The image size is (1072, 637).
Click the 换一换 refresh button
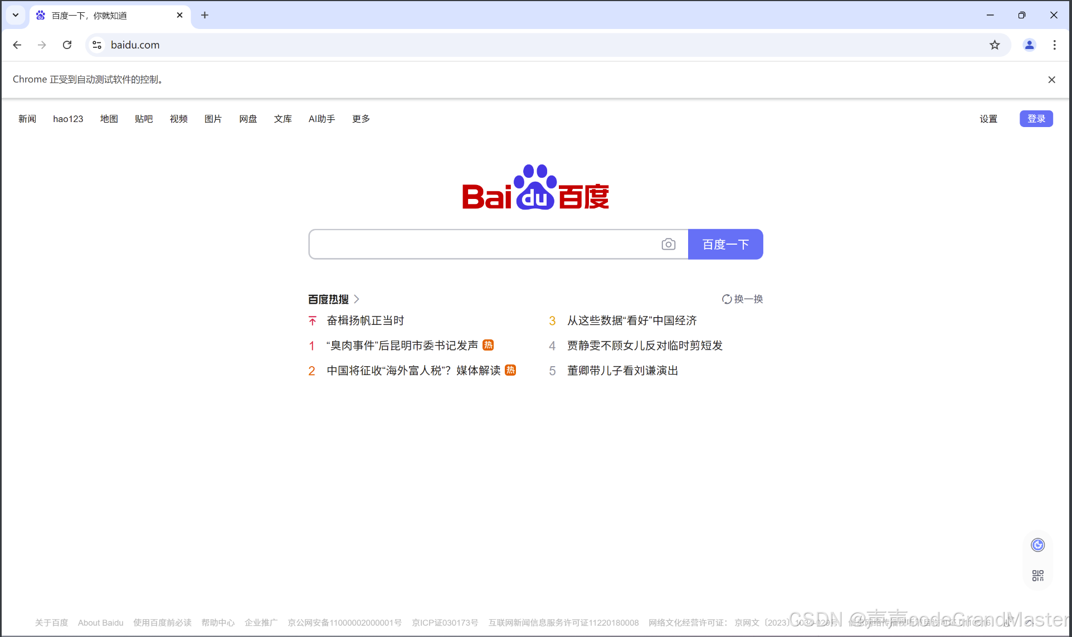click(x=743, y=299)
